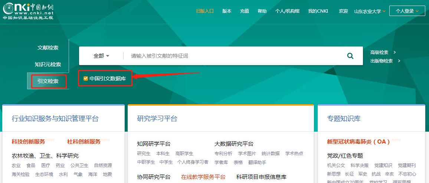Open 出版物检索 publication search
429x183 pixels.
click(x=381, y=61)
